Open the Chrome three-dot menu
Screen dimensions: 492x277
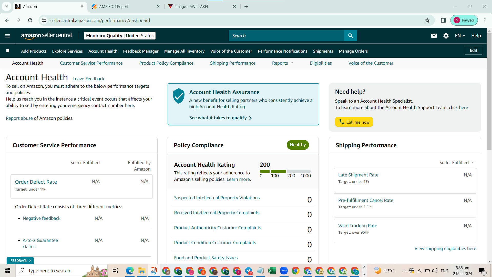coord(485,20)
